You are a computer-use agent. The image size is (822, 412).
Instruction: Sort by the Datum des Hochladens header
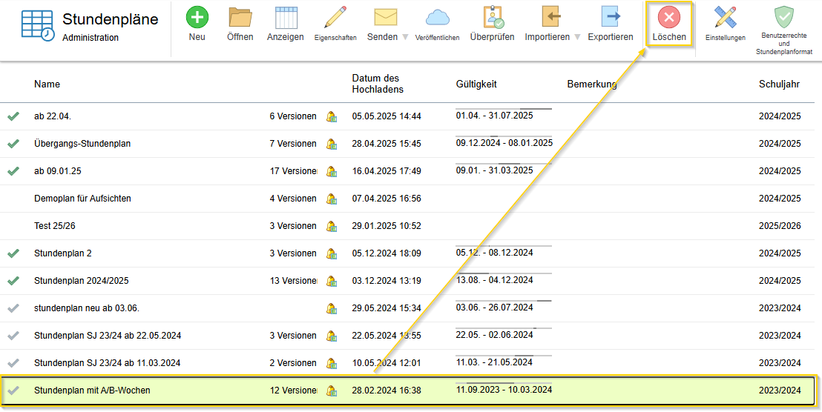(378, 84)
